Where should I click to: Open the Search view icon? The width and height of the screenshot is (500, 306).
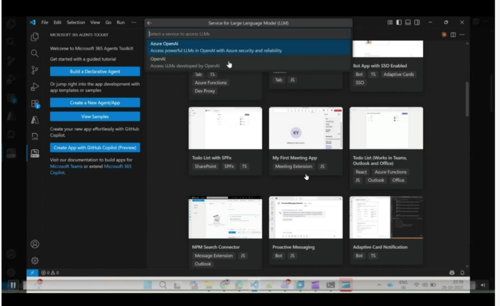point(35,54)
